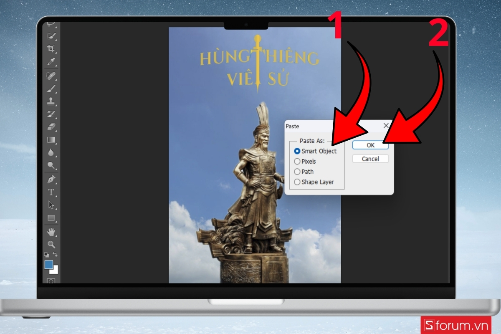The height and width of the screenshot is (334, 501).
Task: Open the white background color swatch
Action: click(x=56, y=271)
